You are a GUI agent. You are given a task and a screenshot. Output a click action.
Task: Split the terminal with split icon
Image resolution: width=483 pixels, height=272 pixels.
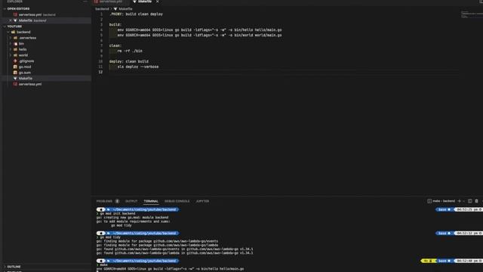[x=469, y=201]
